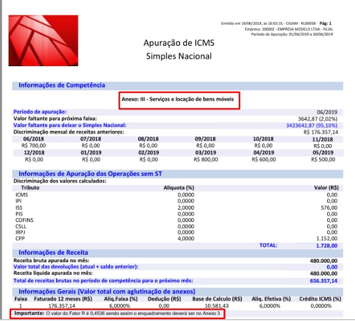Click the 'Faixa' column header
Viewport: 355px width, 321px height.
pos(21,299)
